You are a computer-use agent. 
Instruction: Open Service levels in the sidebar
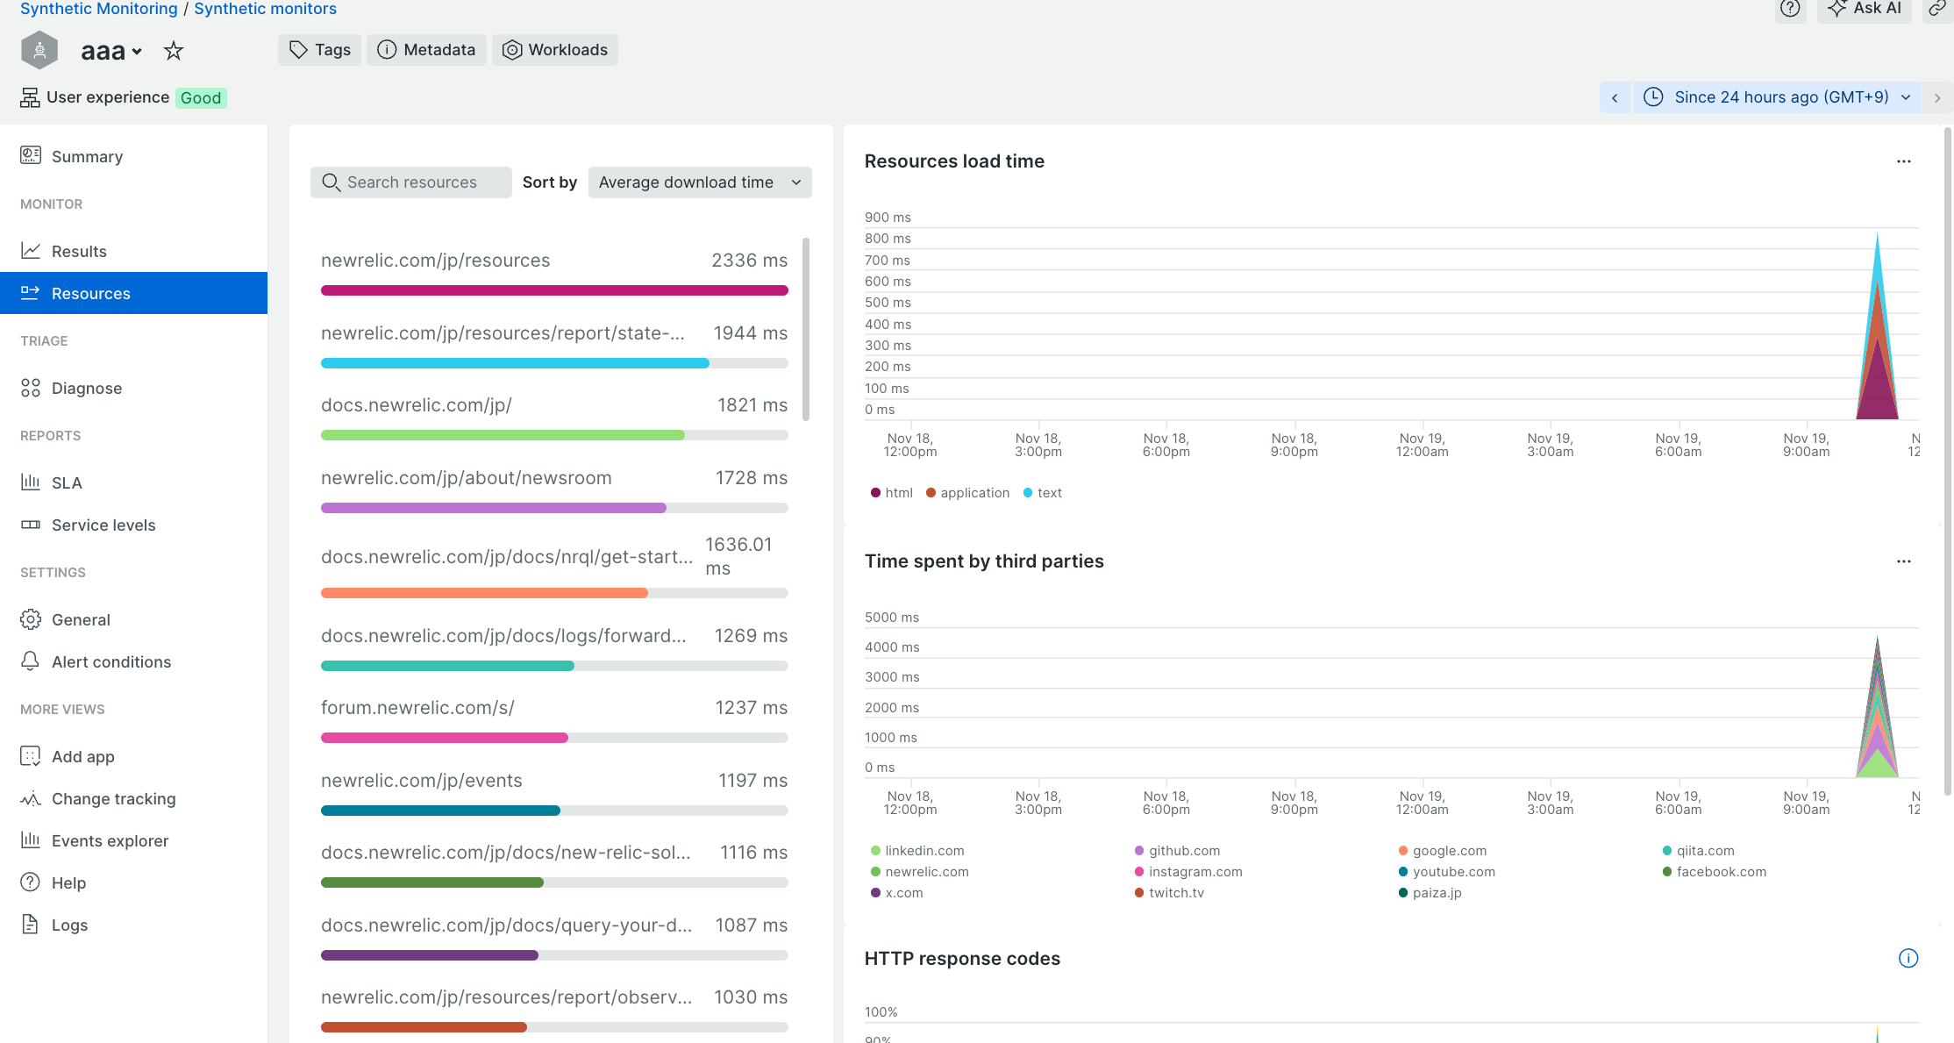tap(133, 525)
